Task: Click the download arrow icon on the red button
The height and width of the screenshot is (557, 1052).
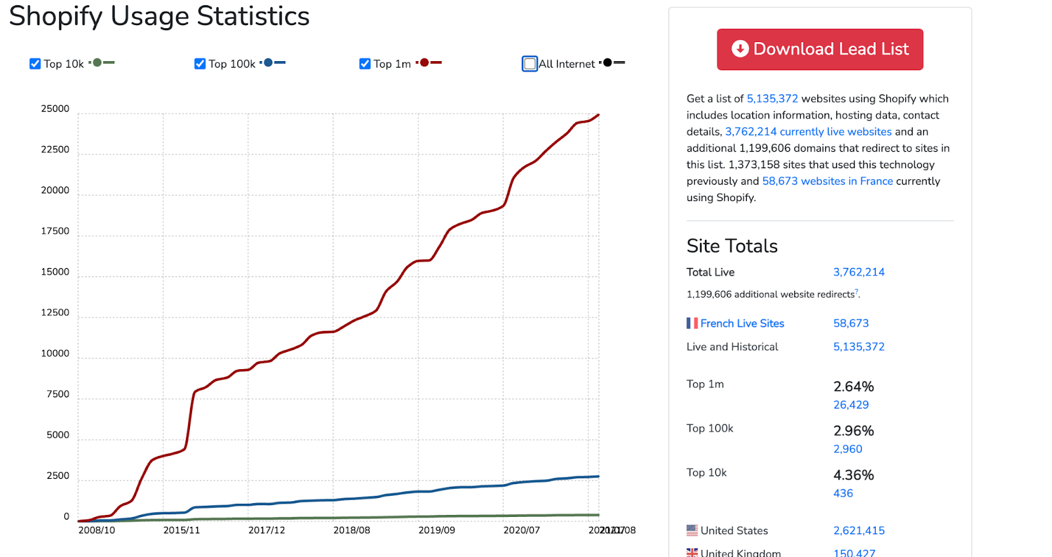Action: point(740,49)
